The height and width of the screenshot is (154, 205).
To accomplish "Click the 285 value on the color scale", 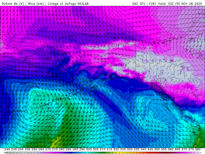I will pos(68,149).
